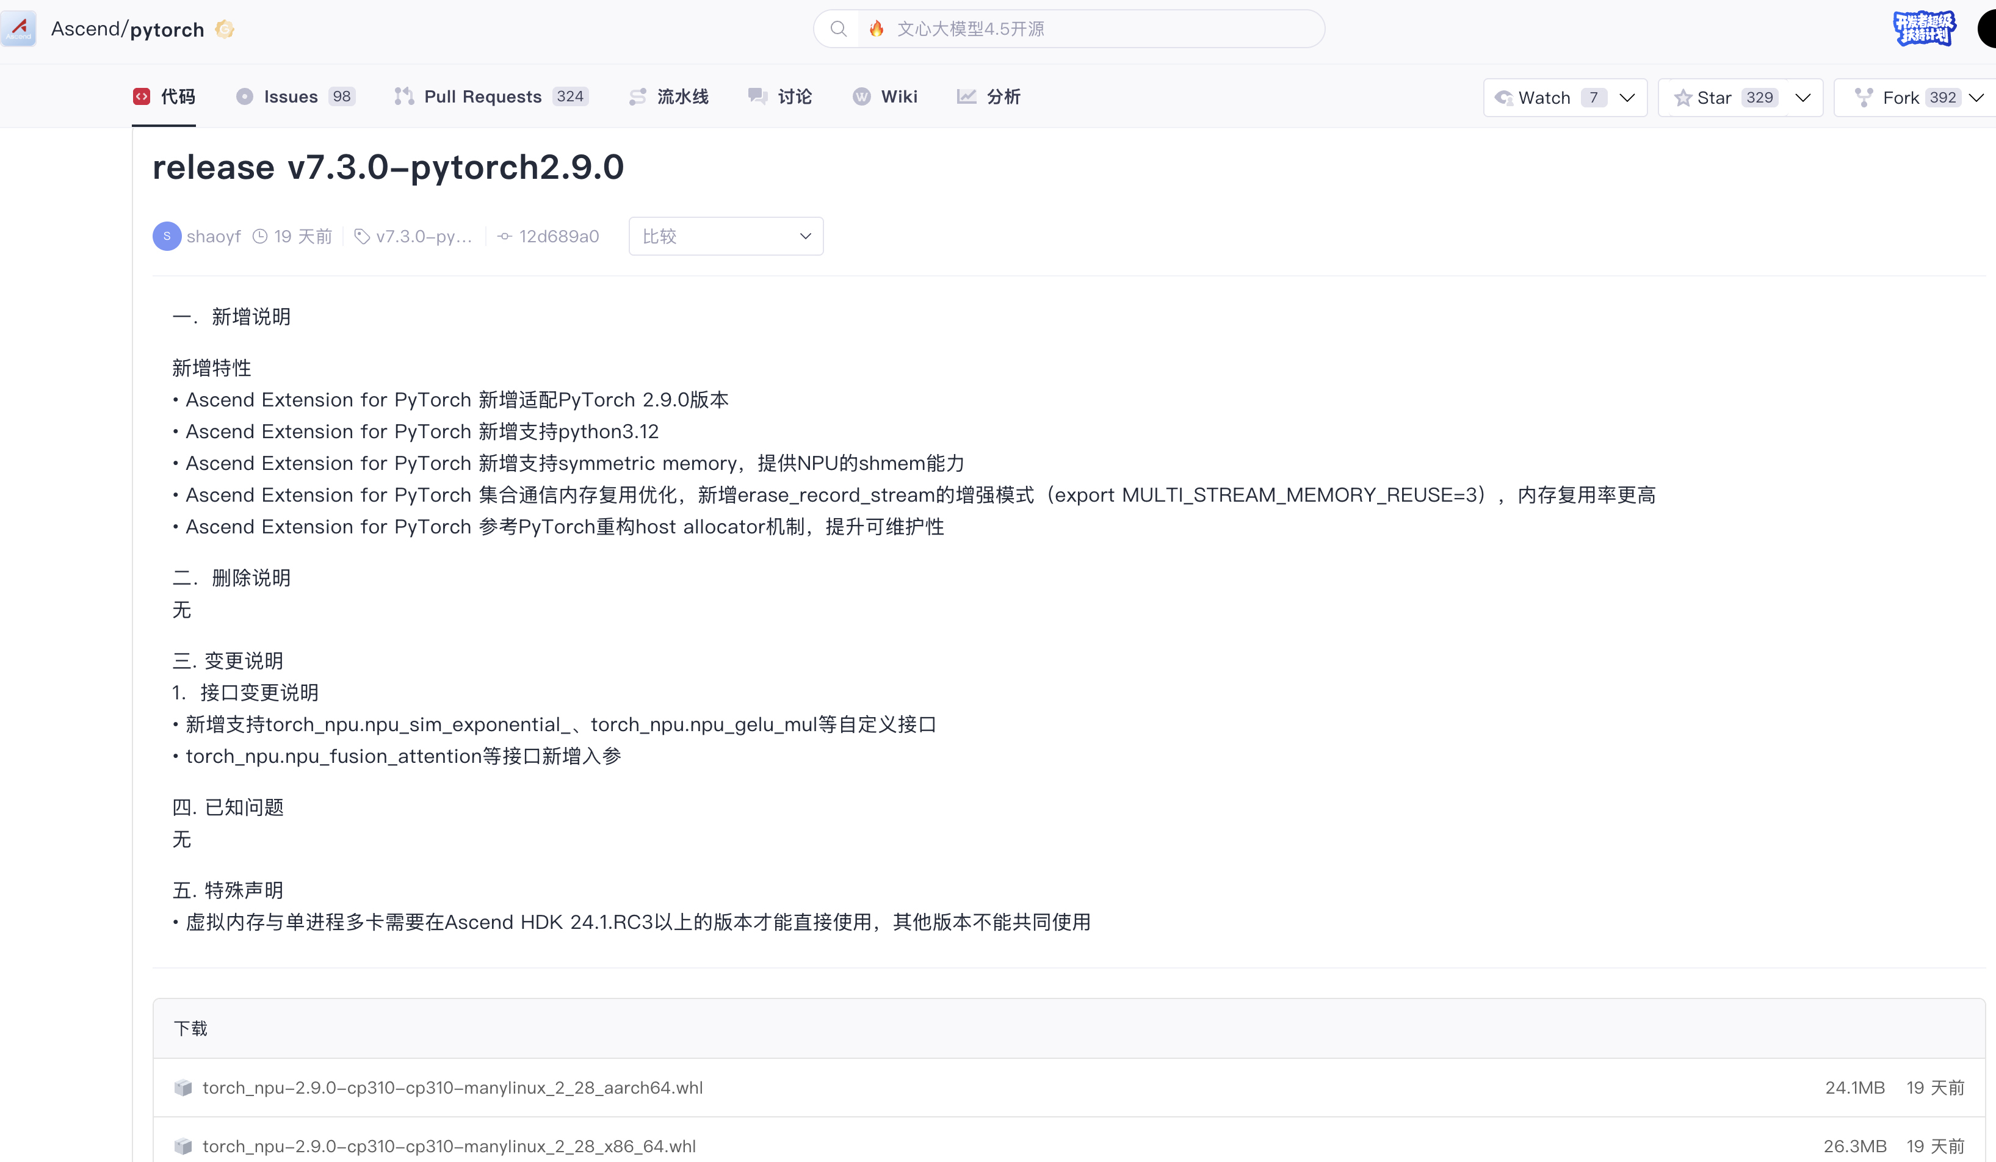Image resolution: width=1996 pixels, height=1162 pixels.
Task: Click the package icon beside aarch64 wheel
Action: pyautogui.click(x=183, y=1088)
